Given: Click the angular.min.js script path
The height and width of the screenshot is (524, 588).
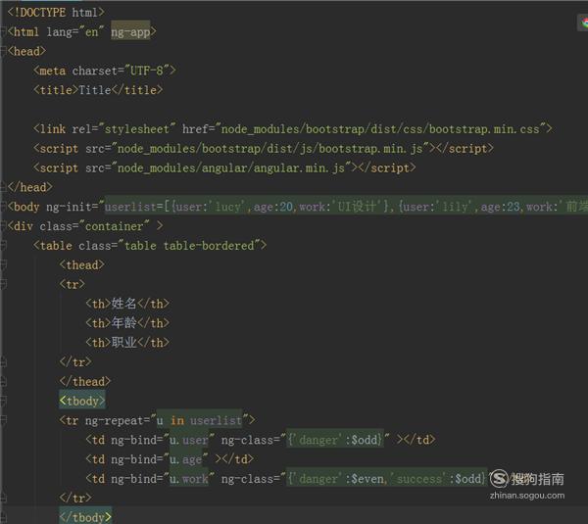Looking at the screenshot, I should point(231,168).
